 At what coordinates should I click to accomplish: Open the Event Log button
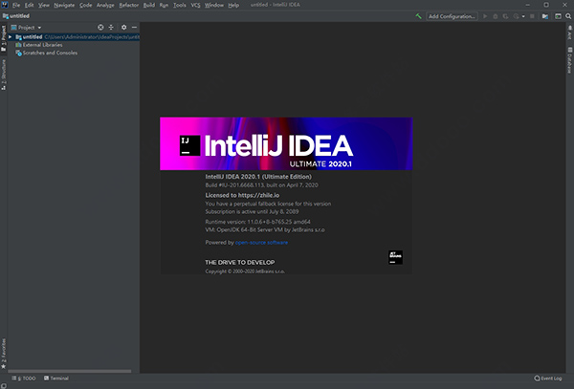[x=548, y=378]
